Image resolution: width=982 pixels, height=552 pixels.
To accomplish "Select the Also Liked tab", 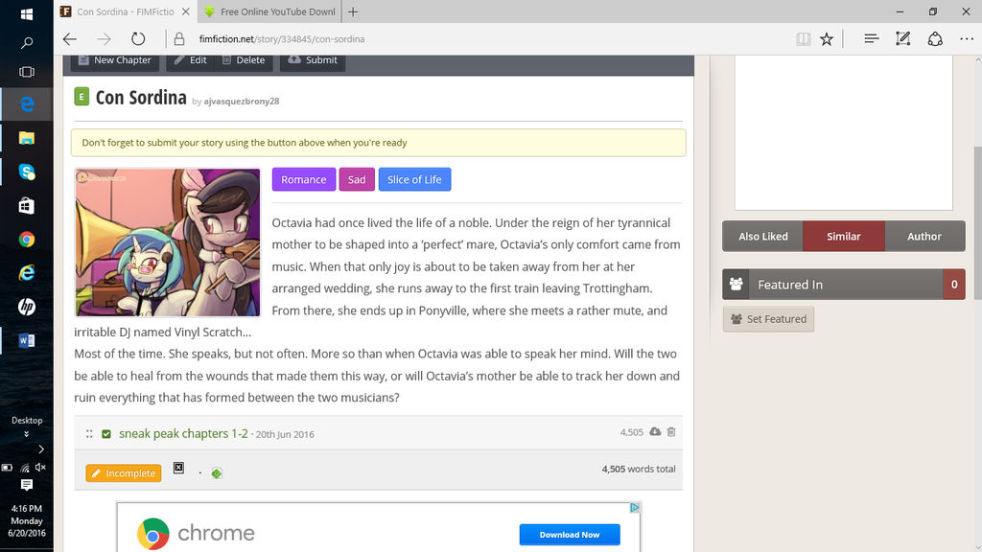I will [x=762, y=236].
